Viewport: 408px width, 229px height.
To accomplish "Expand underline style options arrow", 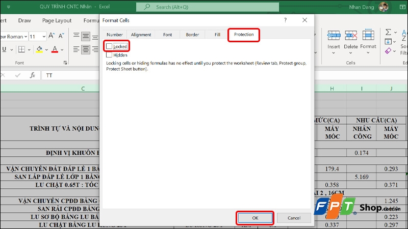I will (x=11, y=49).
